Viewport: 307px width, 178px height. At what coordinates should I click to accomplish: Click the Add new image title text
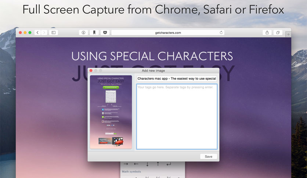click(x=153, y=71)
